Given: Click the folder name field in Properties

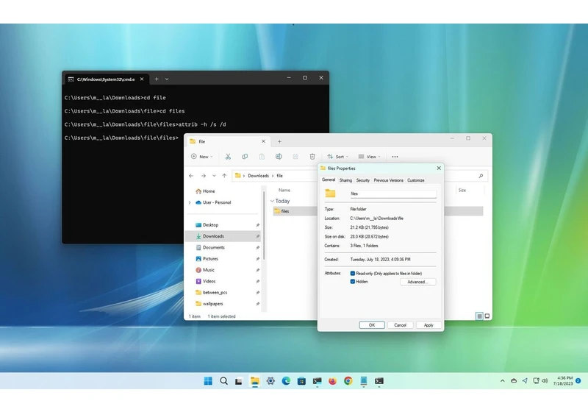Looking at the screenshot, I should click(393, 193).
